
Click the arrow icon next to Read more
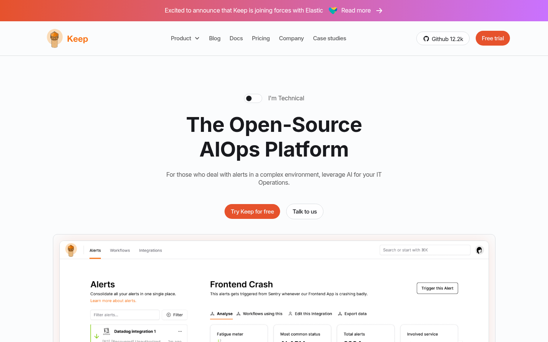click(x=379, y=11)
